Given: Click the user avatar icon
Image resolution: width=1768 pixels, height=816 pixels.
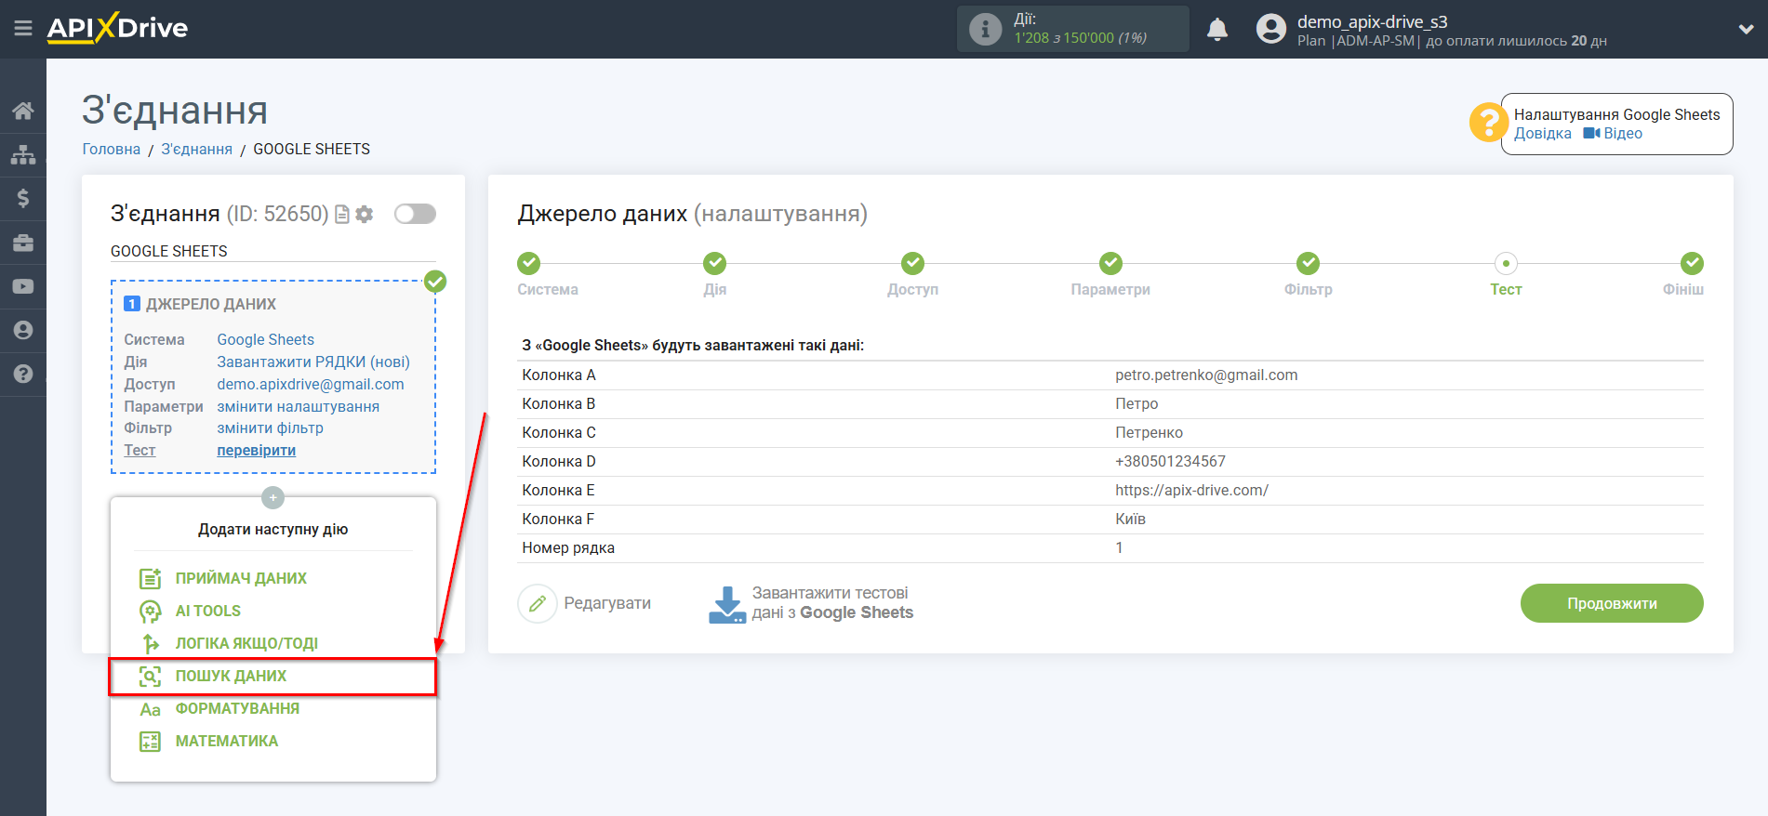Looking at the screenshot, I should point(1270,29).
